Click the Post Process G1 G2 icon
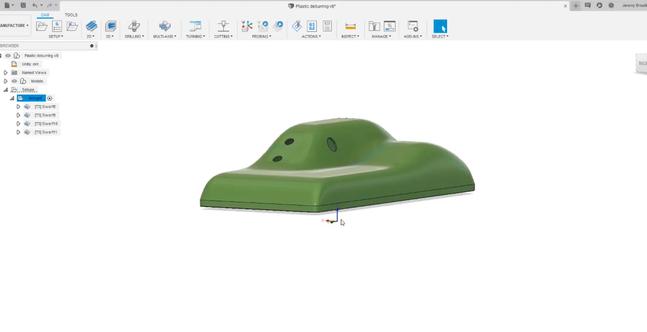Viewport: 647px width, 332px height. [312, 26]
